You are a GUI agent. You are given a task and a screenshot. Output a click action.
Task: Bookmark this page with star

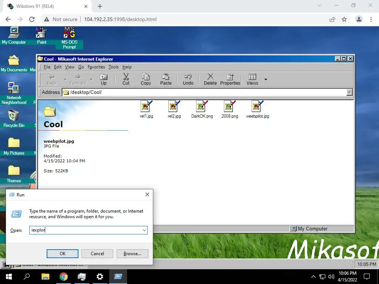344,19
